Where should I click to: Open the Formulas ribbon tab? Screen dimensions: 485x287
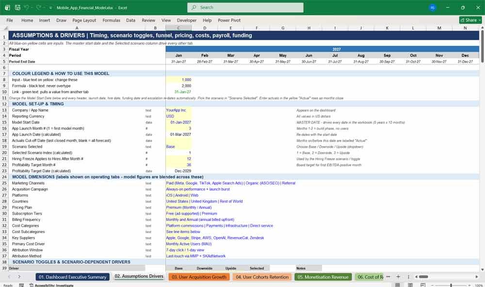click(x=112, y=20)
